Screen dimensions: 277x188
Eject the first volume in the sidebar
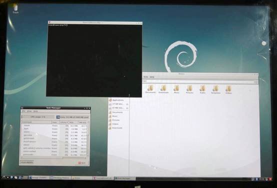pos(127,104)
